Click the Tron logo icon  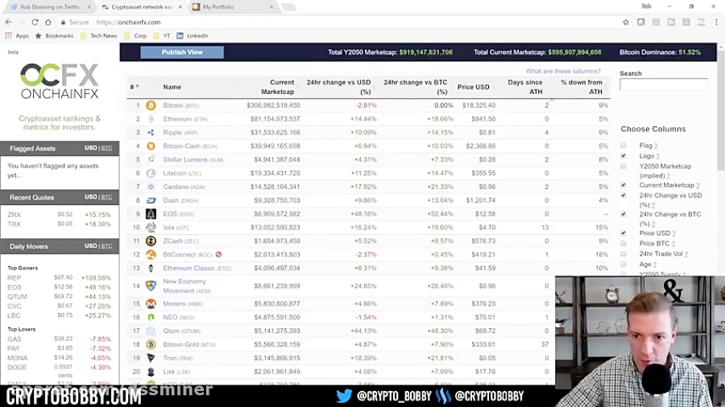151,358
